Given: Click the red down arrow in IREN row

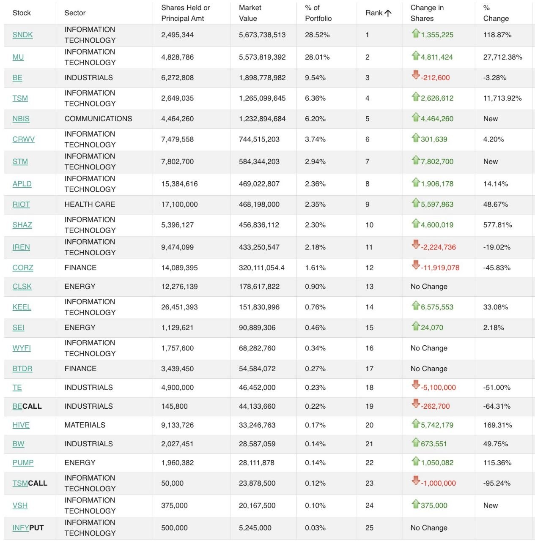Looking at the screenshot, I should (x=416, y=245).
